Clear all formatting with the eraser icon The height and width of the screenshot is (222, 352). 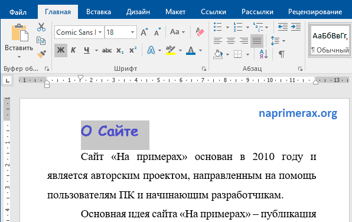(200, 32)
